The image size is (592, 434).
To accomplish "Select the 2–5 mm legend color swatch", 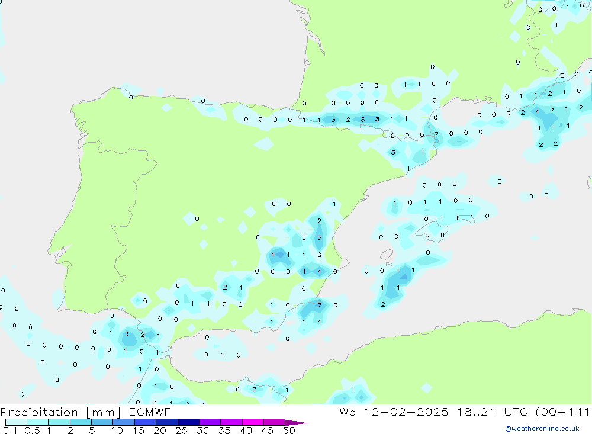I will point(81,422).
